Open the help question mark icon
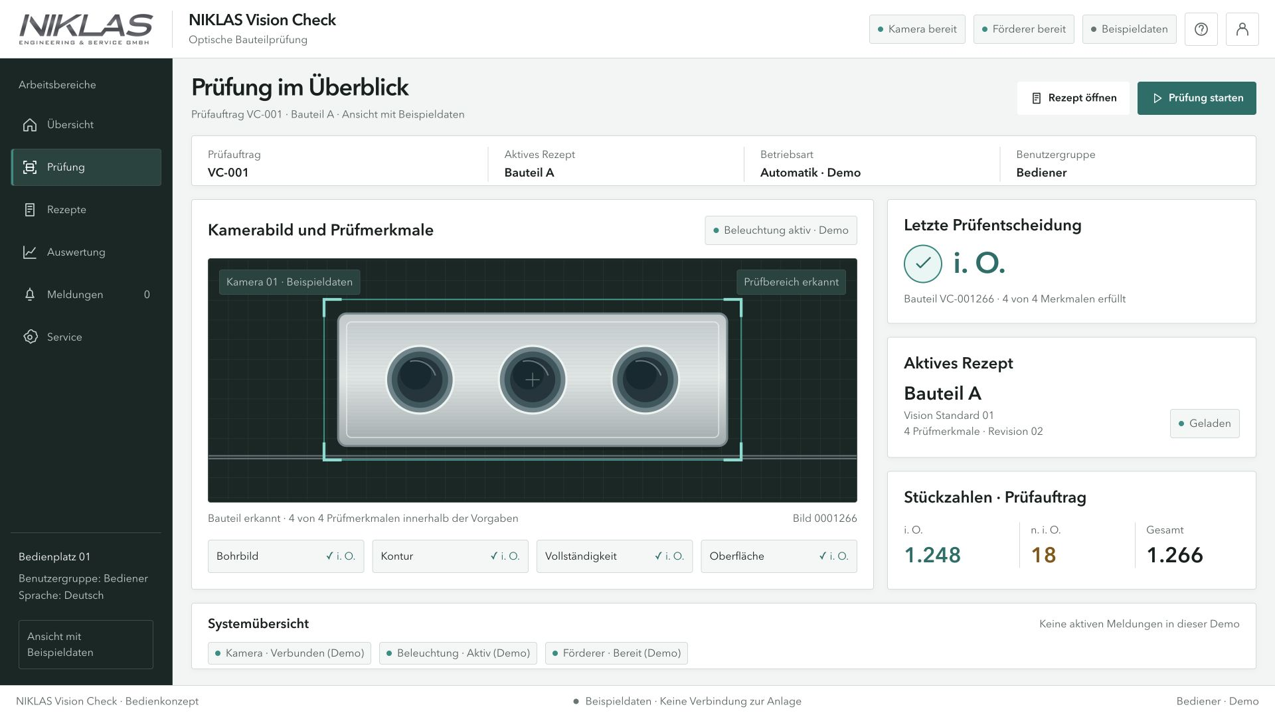The height and width of the screenshot is (717, 1275). (1201, 29)
